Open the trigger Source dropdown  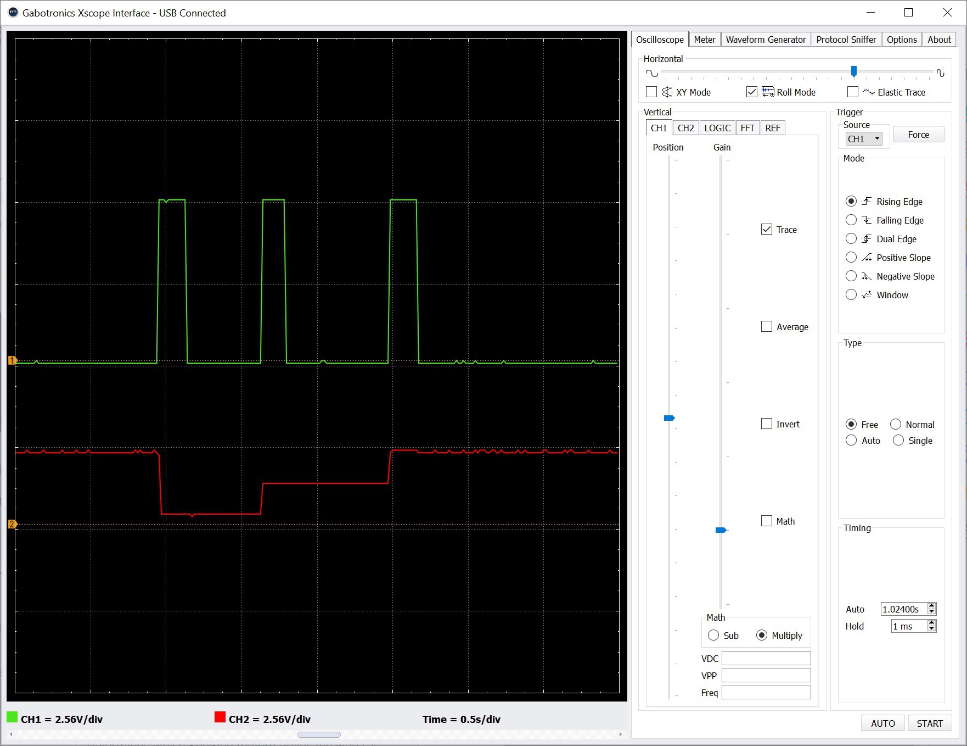click(x=864, y=139)
